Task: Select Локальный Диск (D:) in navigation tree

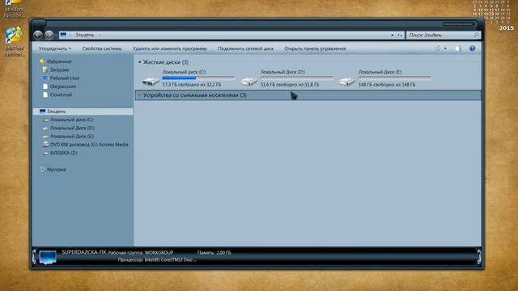Action: 72,128
